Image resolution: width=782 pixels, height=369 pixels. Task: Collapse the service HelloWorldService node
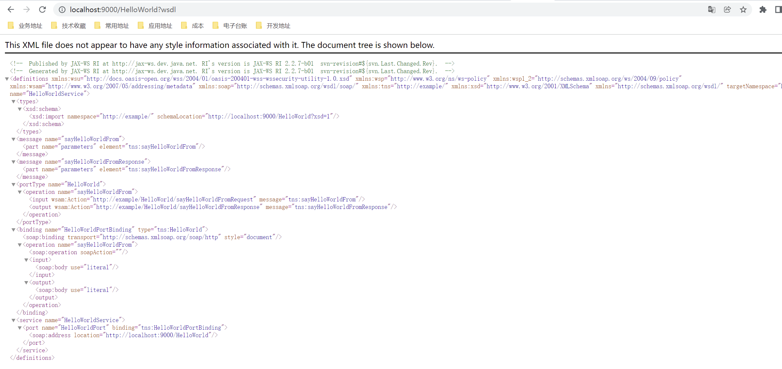(13, 320)
